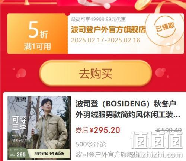Open the Bosideng jacket product thumbnail
The width and height of the screenshot is (186, 161).
39,128
